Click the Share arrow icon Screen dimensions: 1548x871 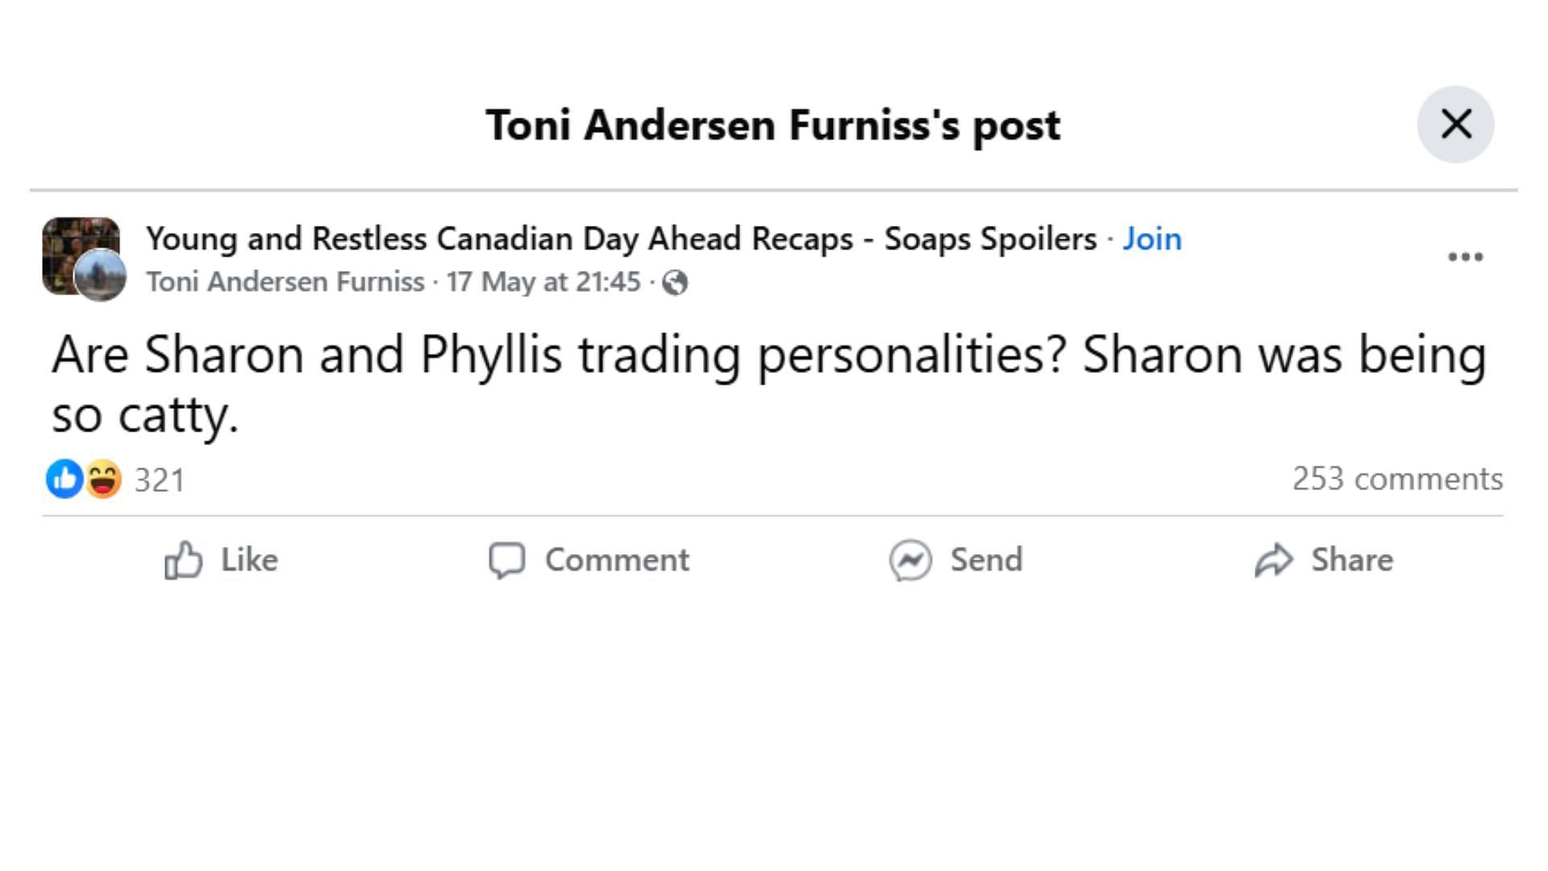pyautogui.click(x=1274, y=560)
